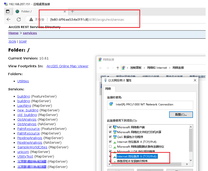Enable Microsoft 网络适配器多路传送器协议 checkbox
The image size is (208, 171).
coord(110,147)
